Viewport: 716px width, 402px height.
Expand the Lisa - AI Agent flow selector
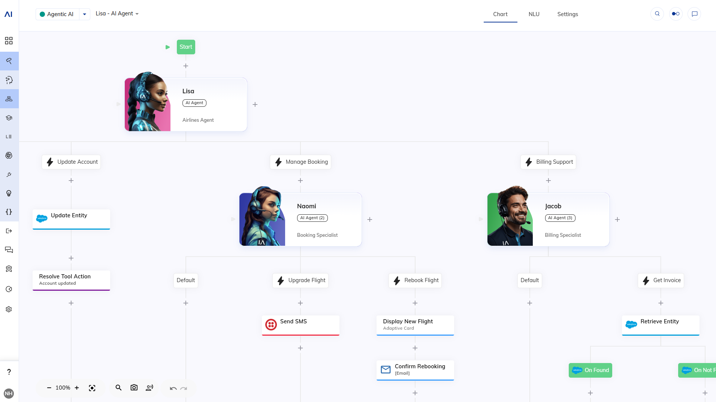click(x=137, y=14)
